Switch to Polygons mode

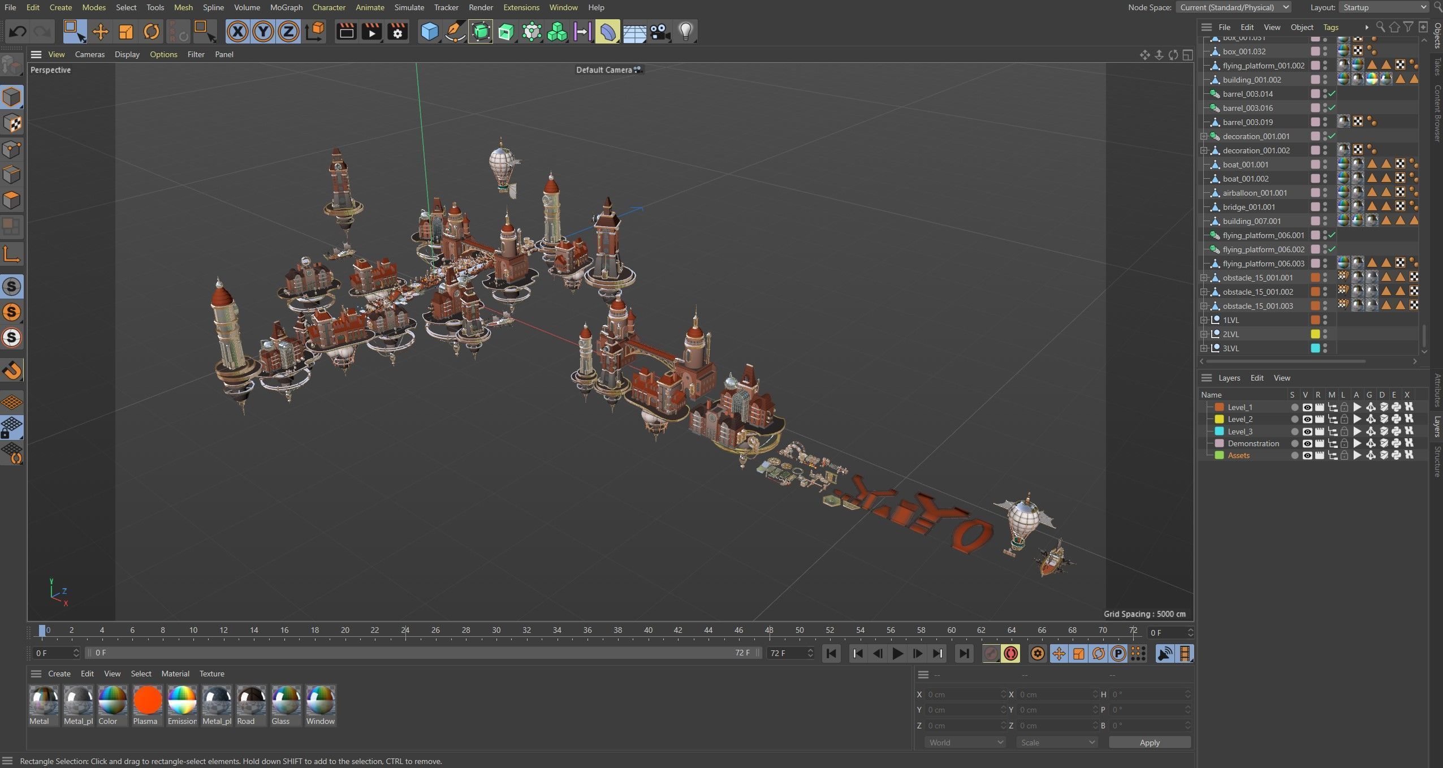pyautogui.click(x=12, y=200)
